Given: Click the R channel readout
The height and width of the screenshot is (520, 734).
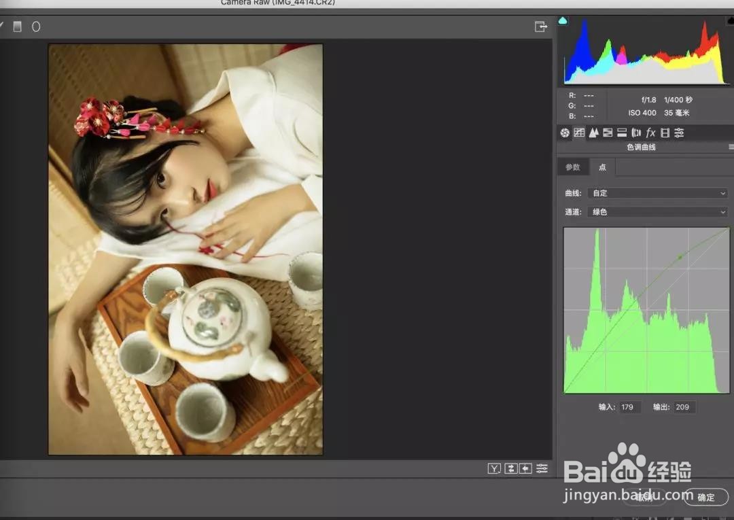Looking at the screenshot, I should 581,95.
